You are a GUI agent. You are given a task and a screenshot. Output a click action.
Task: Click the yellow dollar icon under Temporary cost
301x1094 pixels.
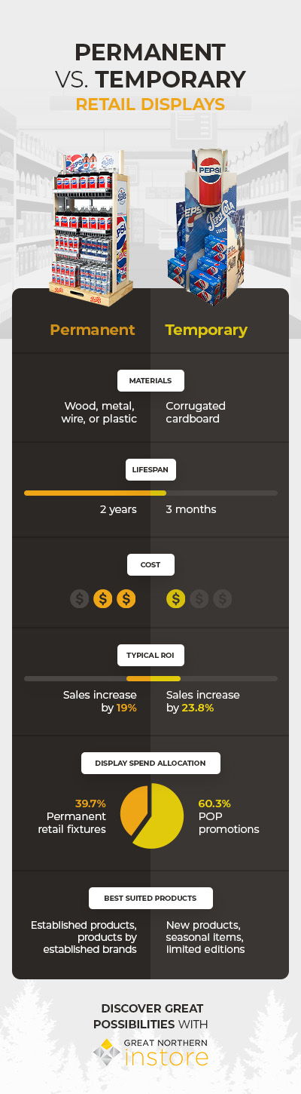coord(175,599)
